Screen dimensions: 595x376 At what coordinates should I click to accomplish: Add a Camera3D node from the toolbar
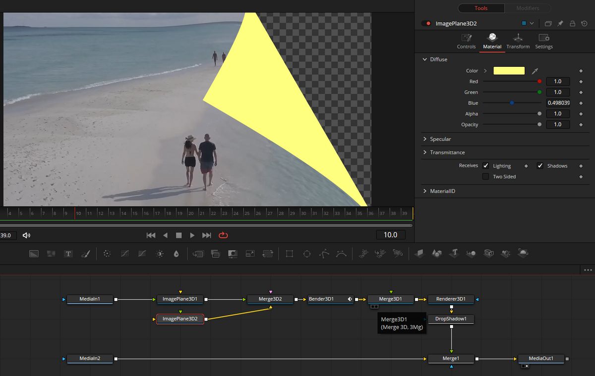488,253
